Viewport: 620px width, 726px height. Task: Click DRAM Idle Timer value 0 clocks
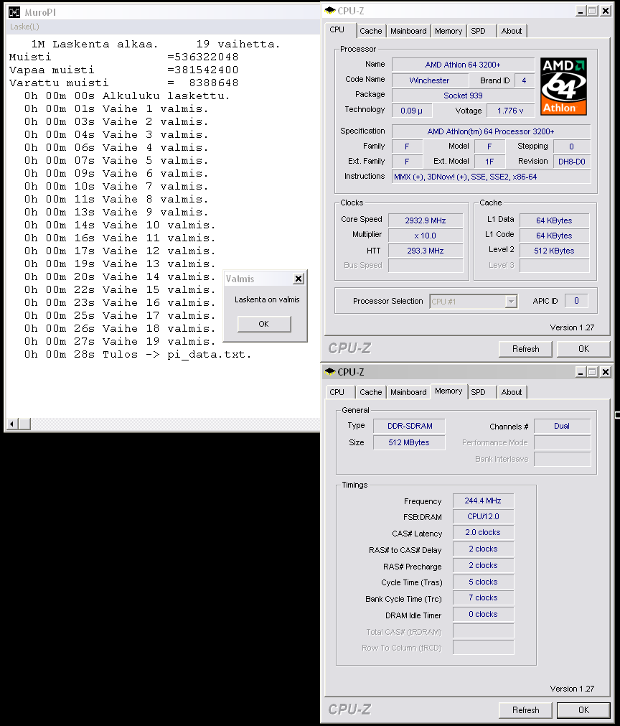484,615
